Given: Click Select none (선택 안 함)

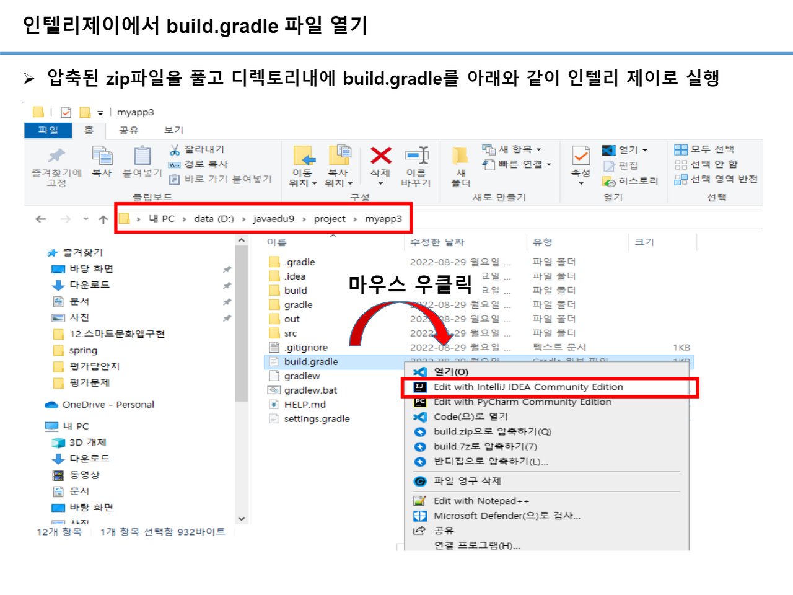Looking at the screenshot, I should 706,164.
